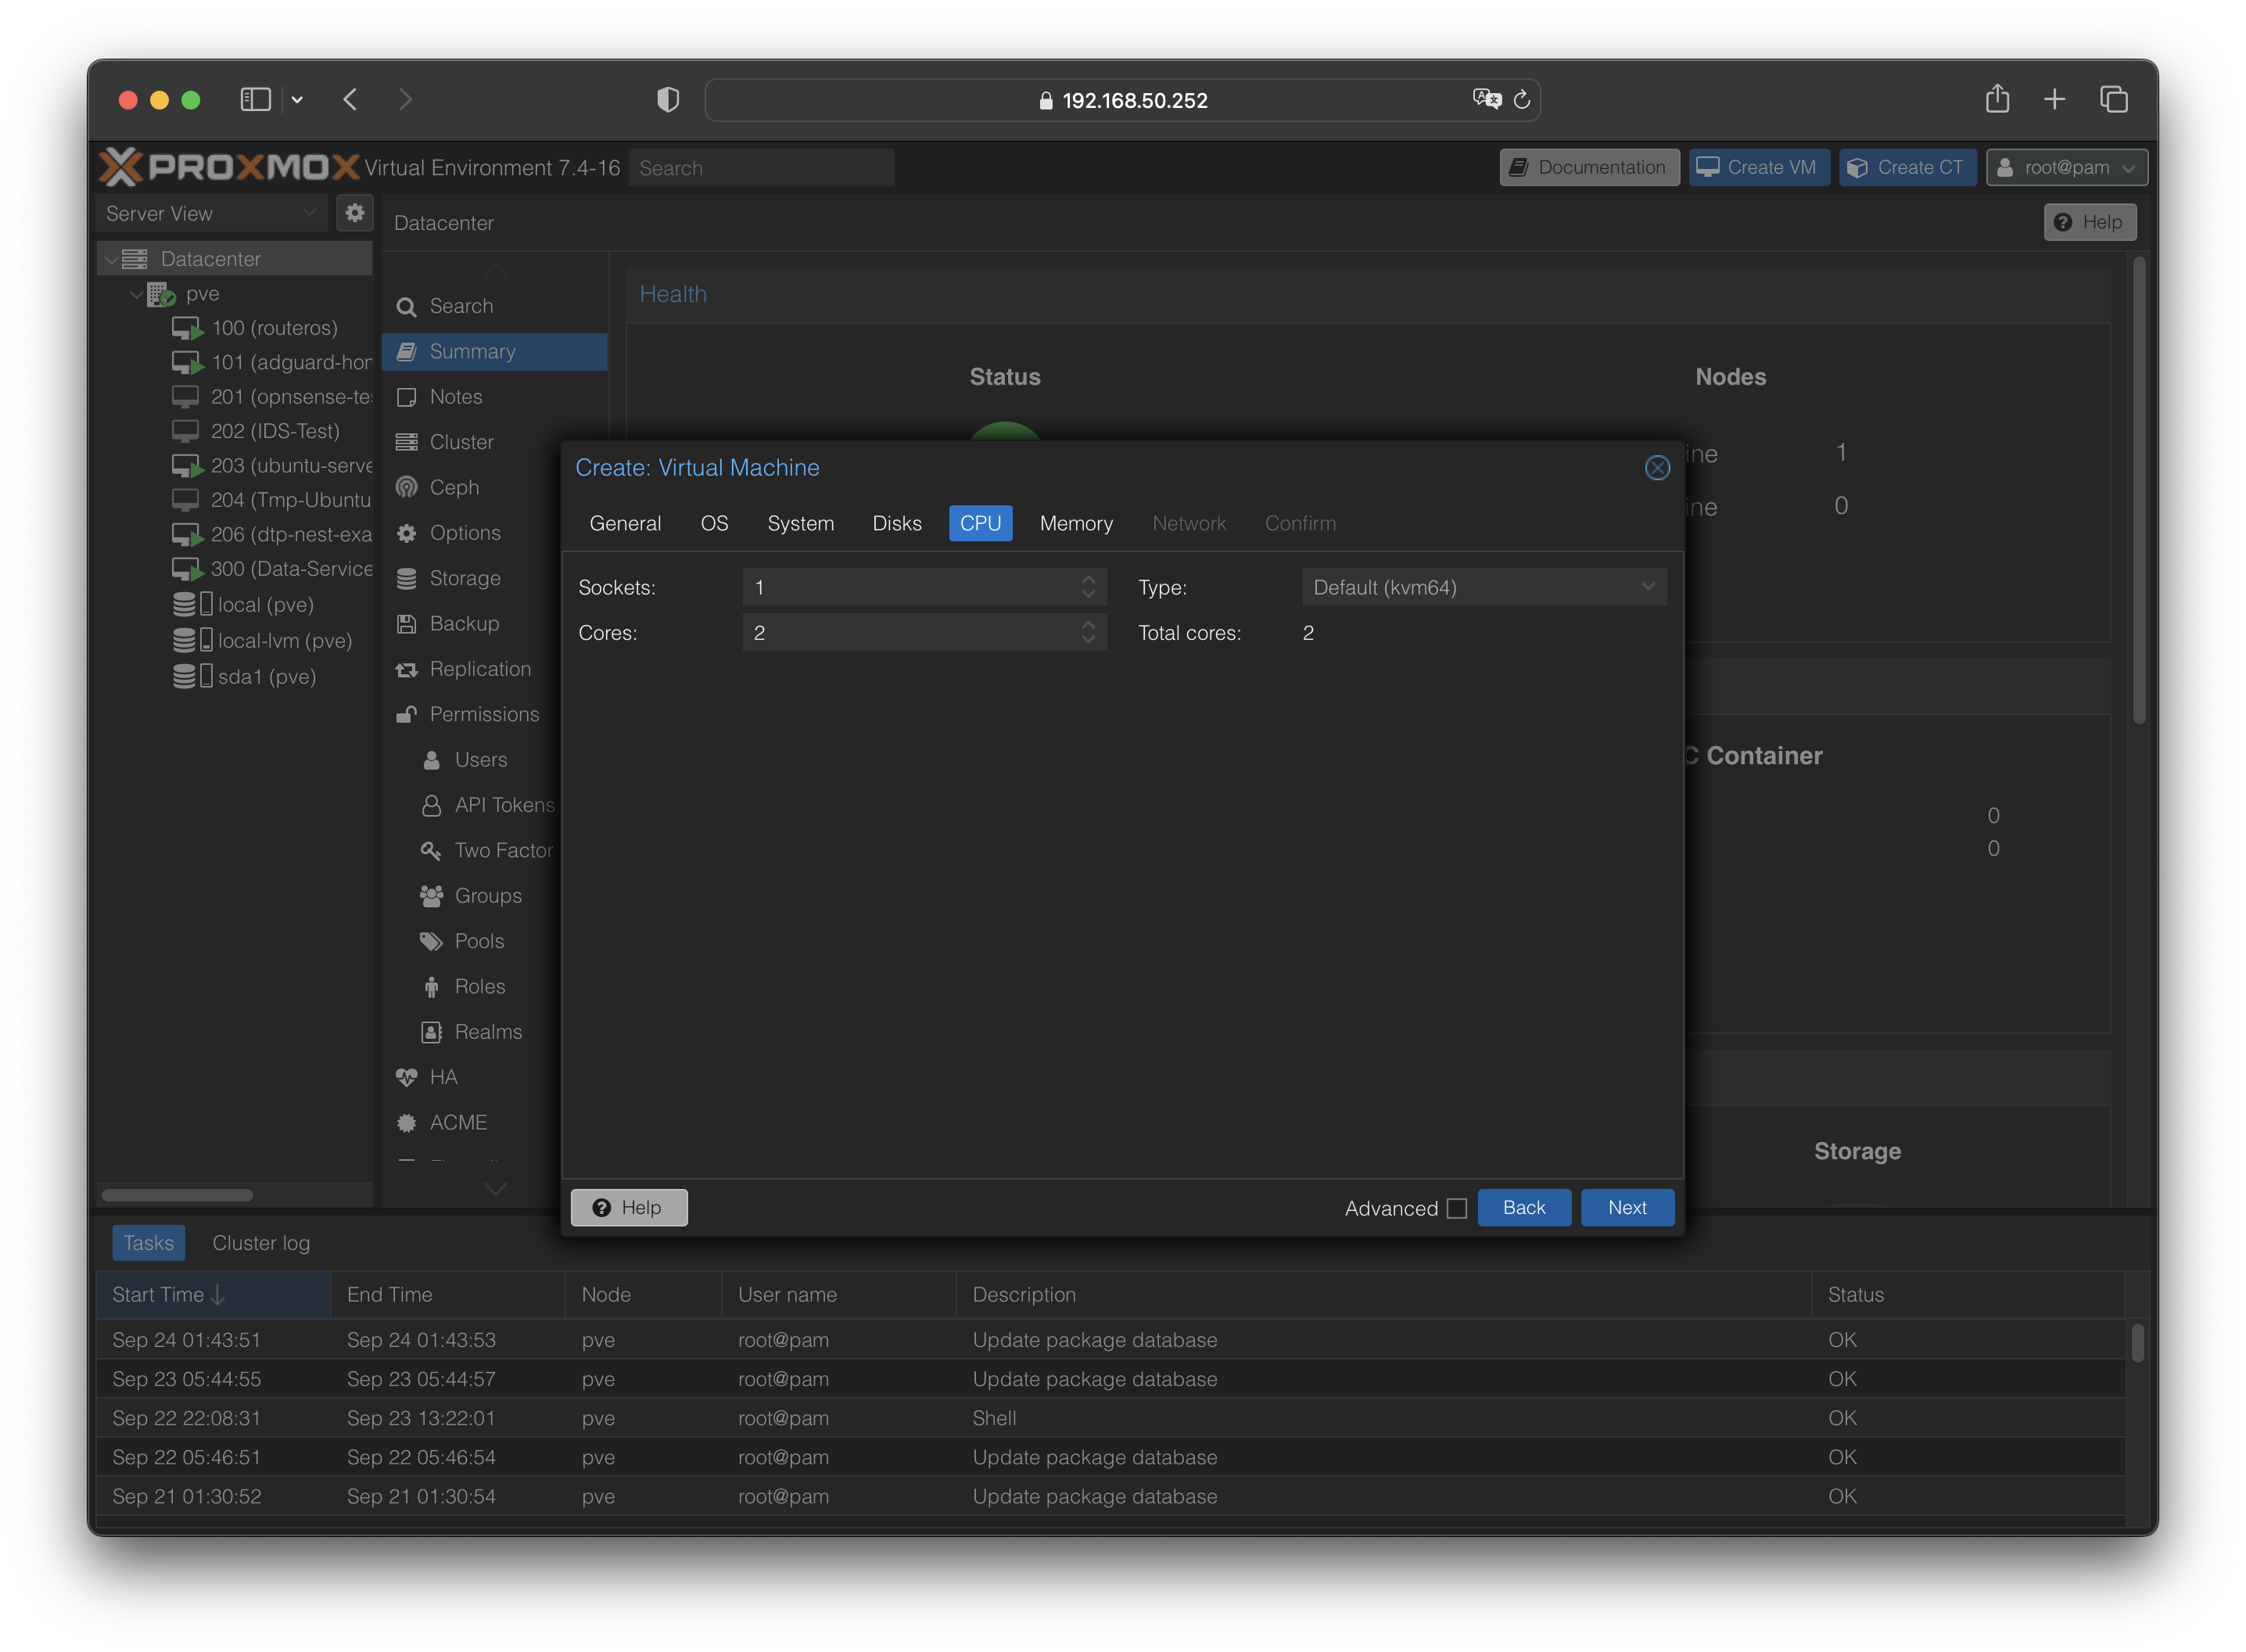Reload page with the refresh icon
The height and width of the screenshot is (1652, 2246).
[x=1521, y=100]
